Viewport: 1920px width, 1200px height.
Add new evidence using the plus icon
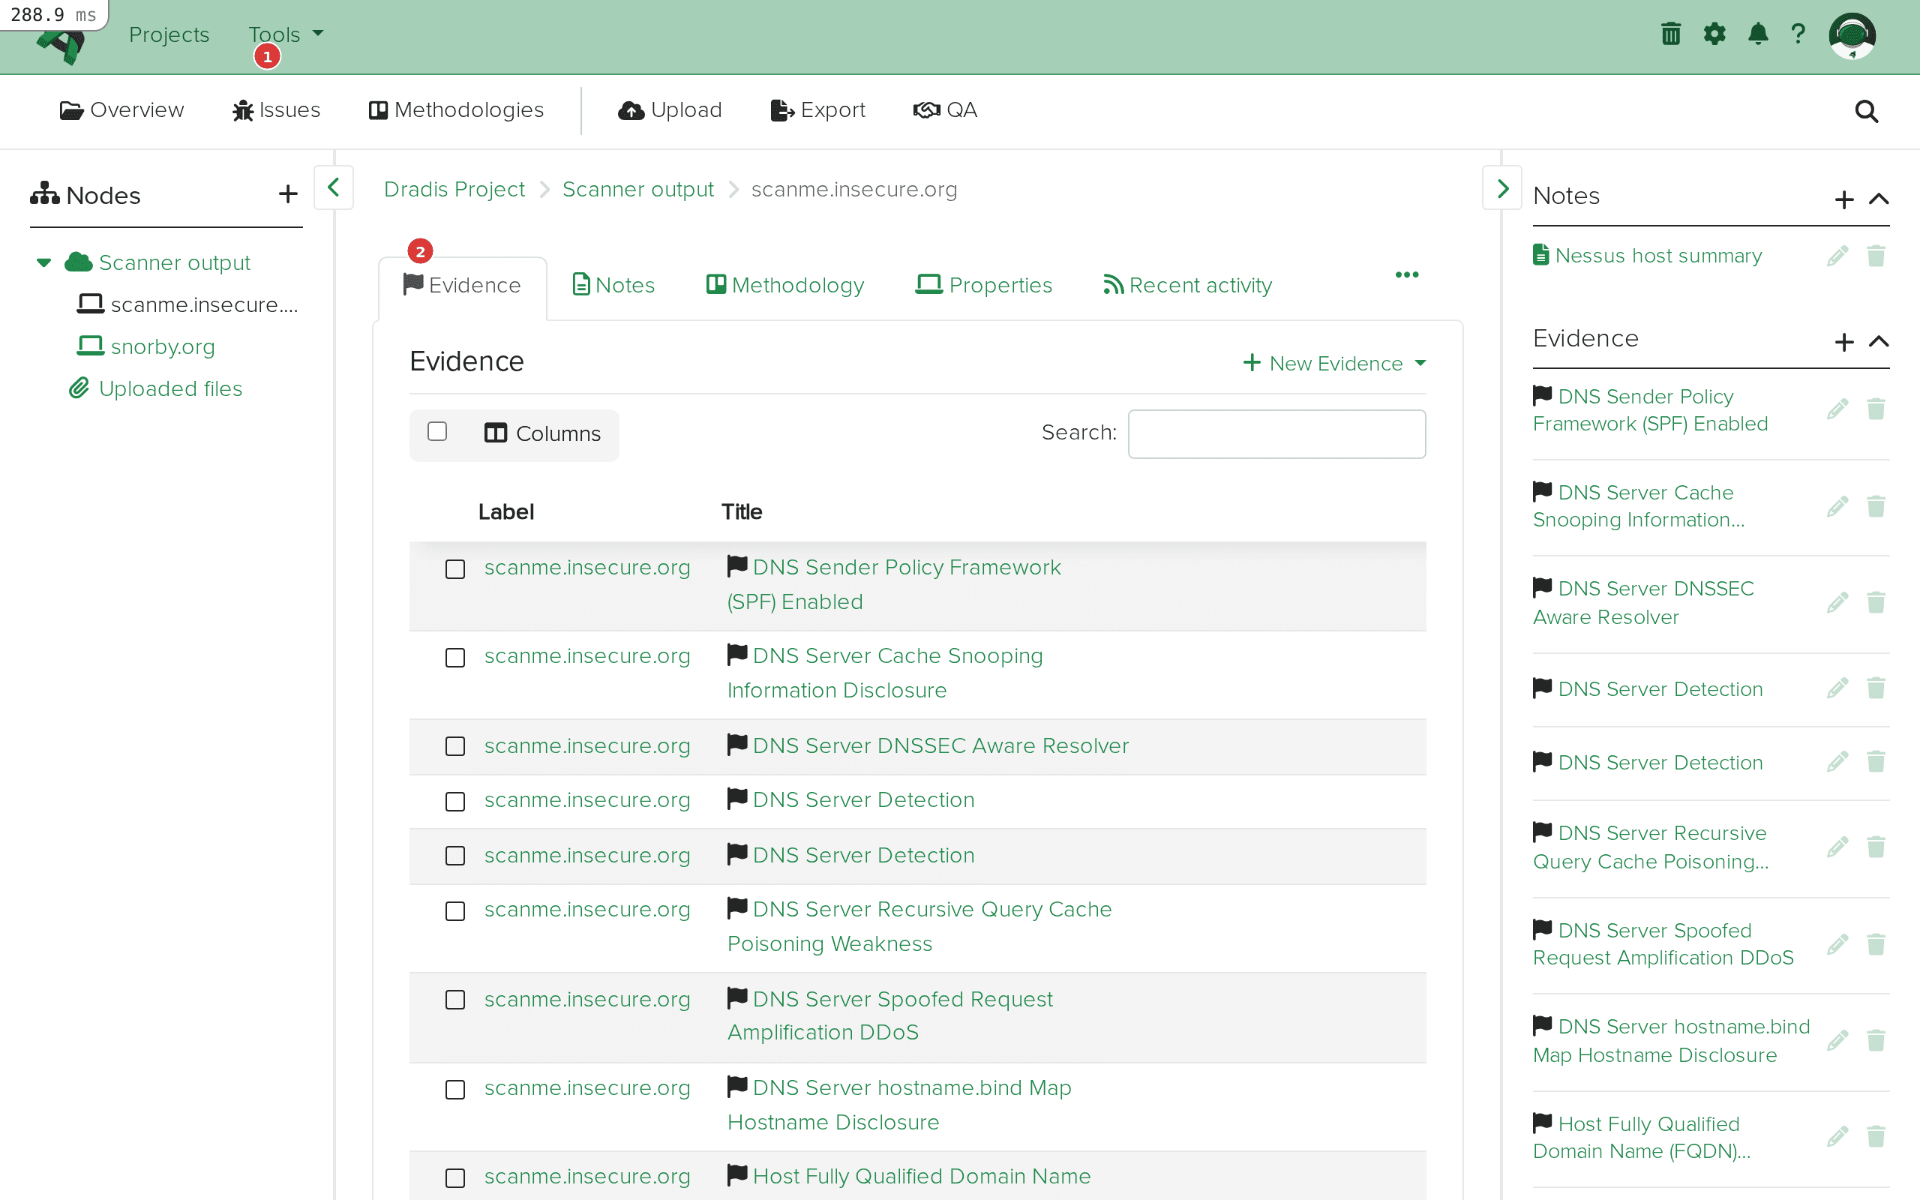pyautogui.click(x=1845, y=341)
